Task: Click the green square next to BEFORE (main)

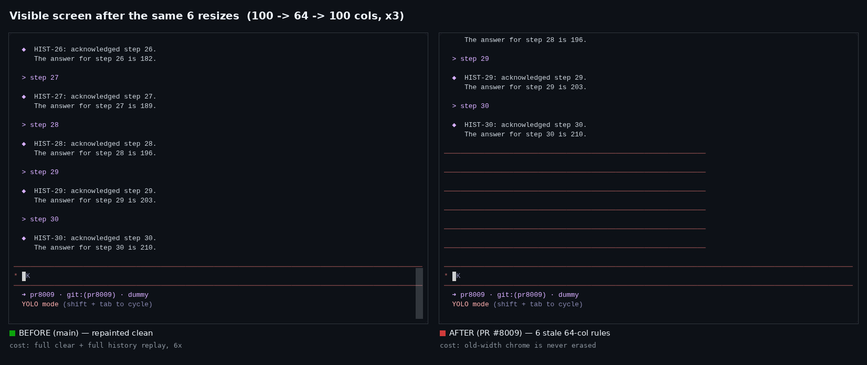Action: point(13,333)
